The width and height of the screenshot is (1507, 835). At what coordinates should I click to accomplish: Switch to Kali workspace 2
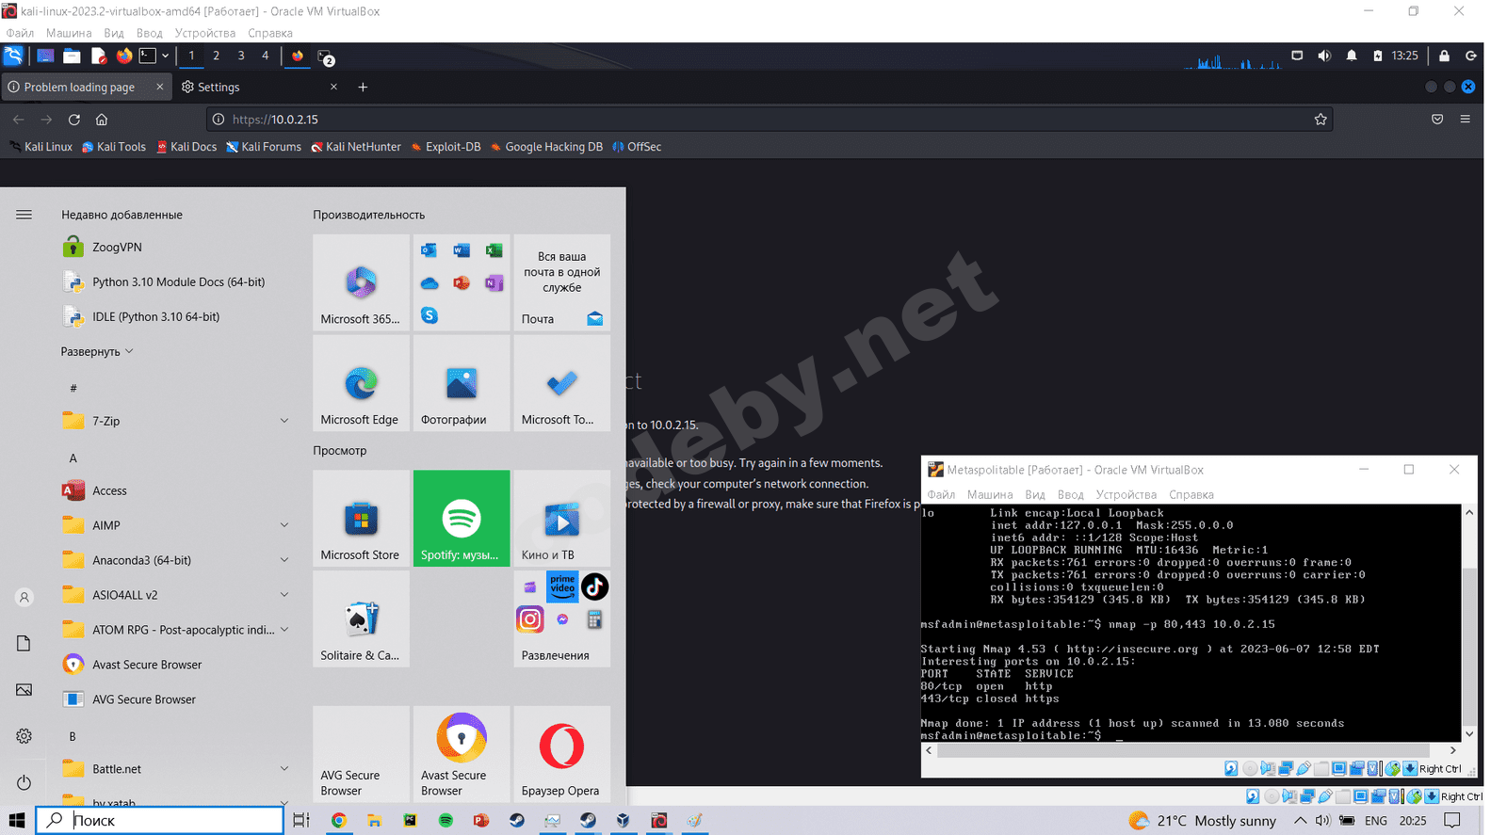point(216,56)
